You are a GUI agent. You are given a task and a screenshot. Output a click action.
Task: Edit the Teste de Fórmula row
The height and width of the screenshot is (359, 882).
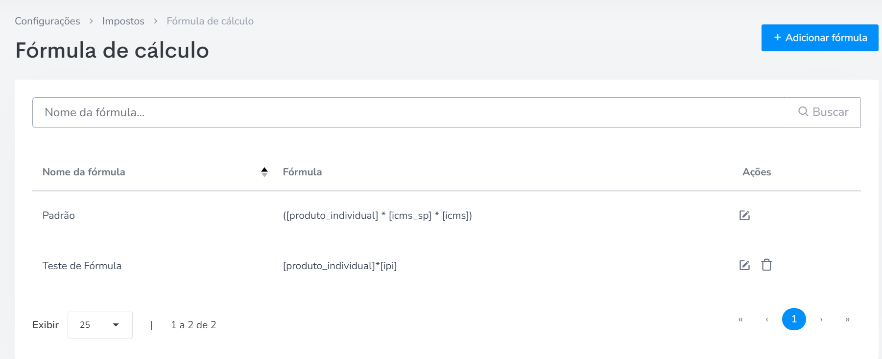click(744, 265)
